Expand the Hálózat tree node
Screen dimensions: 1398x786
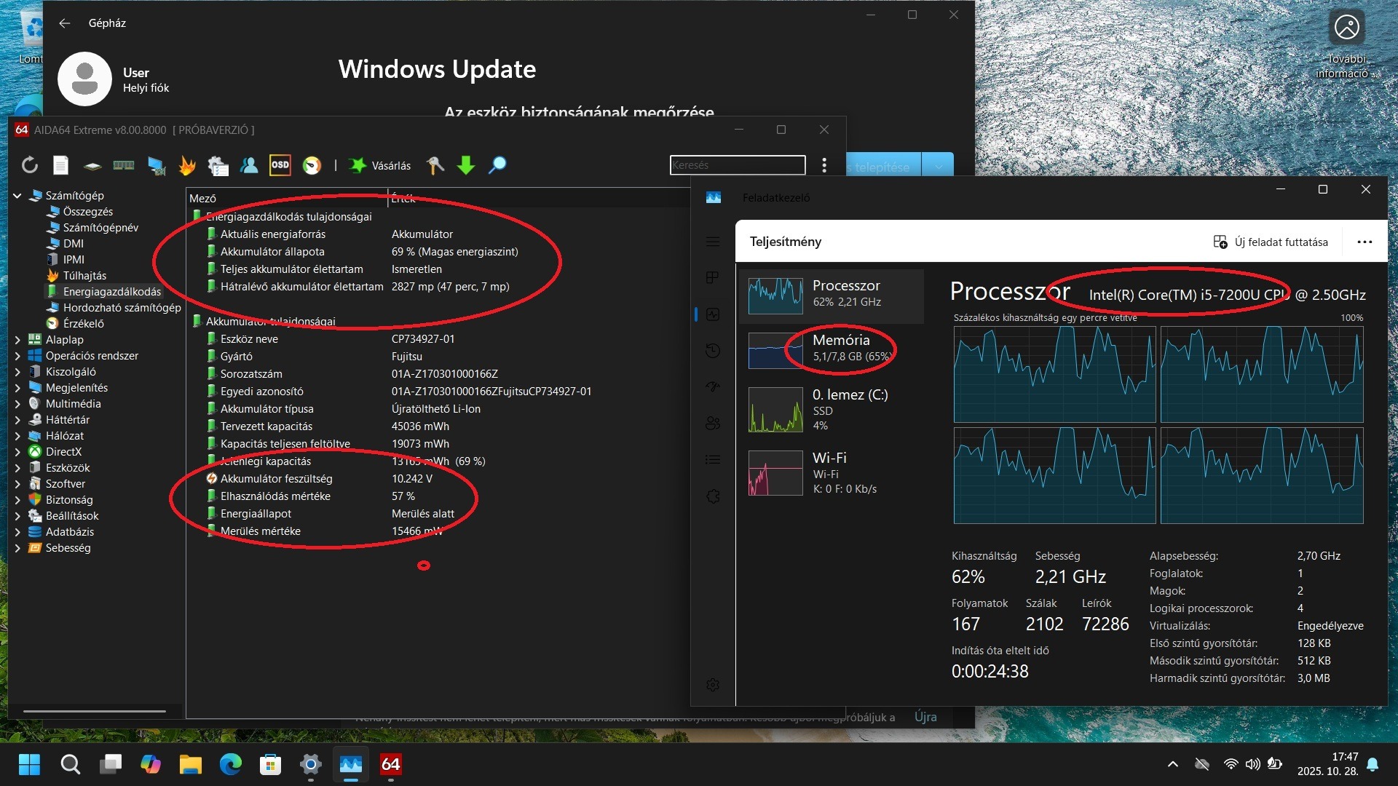point(17,436)
